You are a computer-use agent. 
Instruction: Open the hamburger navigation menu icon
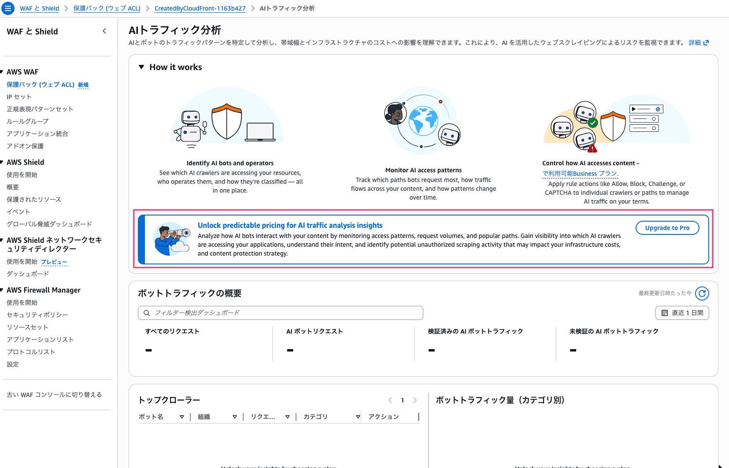point(8,8)
